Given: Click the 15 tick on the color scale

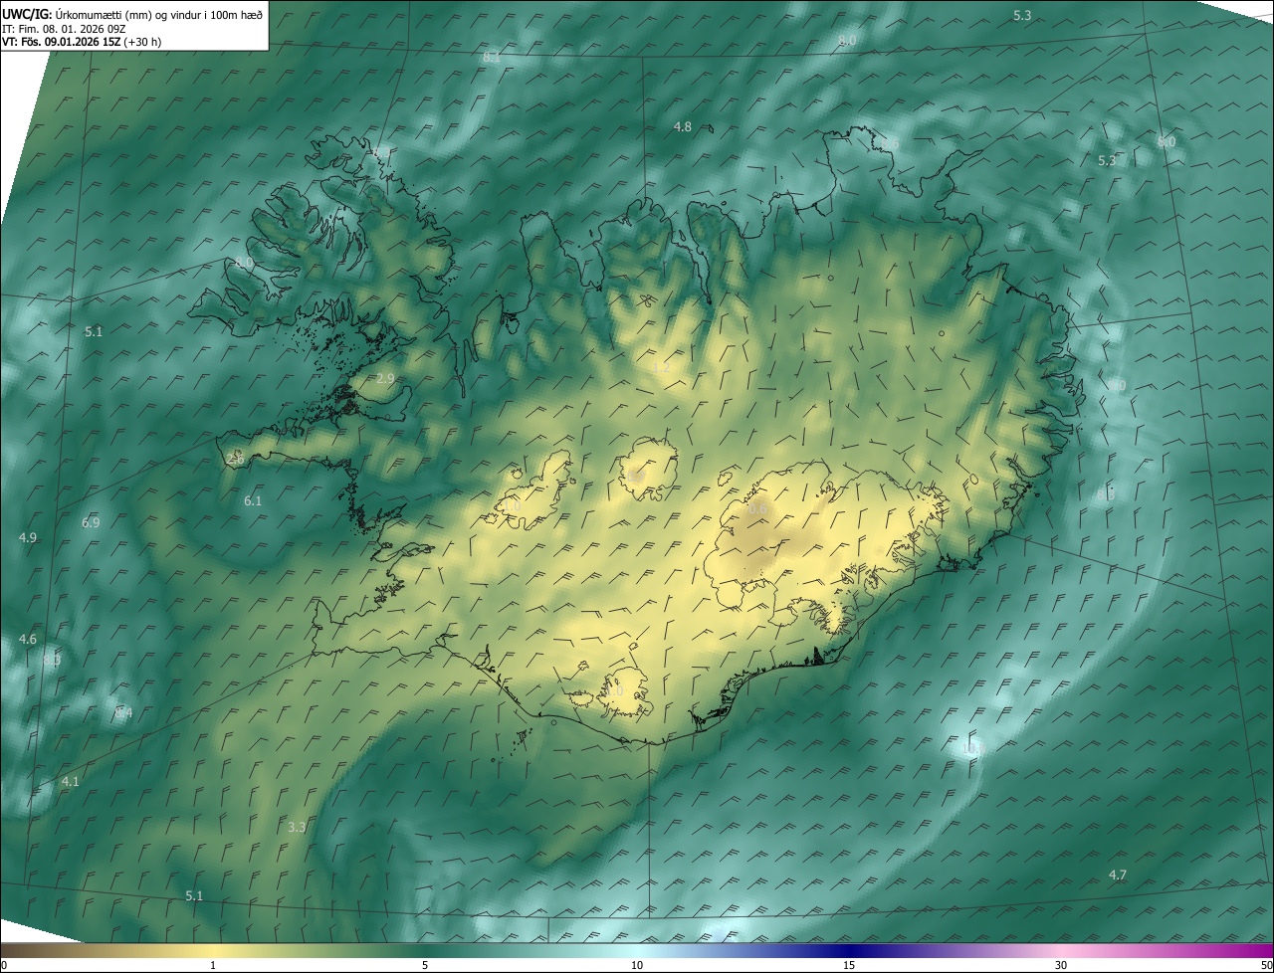Looking at the screenshot, I should tap(849, 965).
